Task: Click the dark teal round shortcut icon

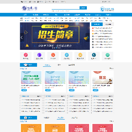Action: pos(94,55)
